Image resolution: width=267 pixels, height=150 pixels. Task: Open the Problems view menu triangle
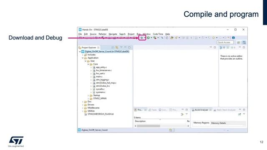point(186,114)
